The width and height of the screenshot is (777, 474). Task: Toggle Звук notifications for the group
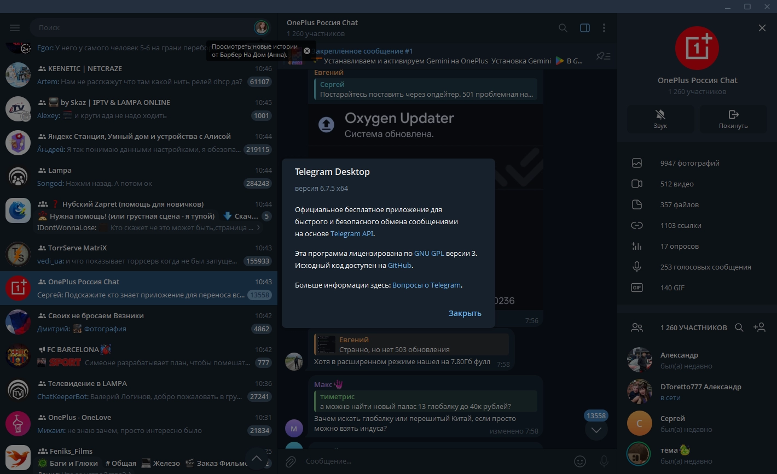point(660,118)
